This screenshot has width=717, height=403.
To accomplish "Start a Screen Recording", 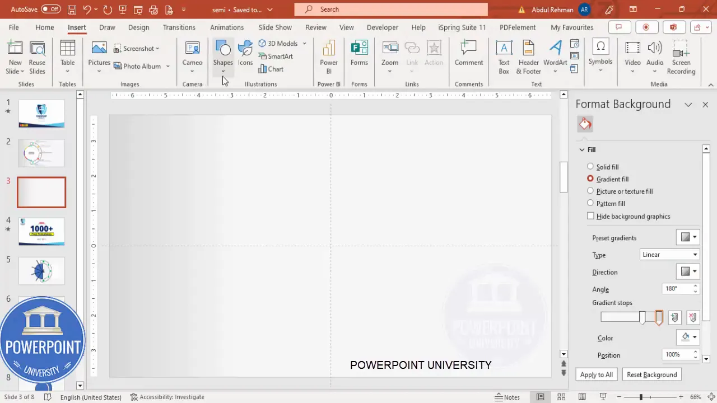I will pos(681,56).
